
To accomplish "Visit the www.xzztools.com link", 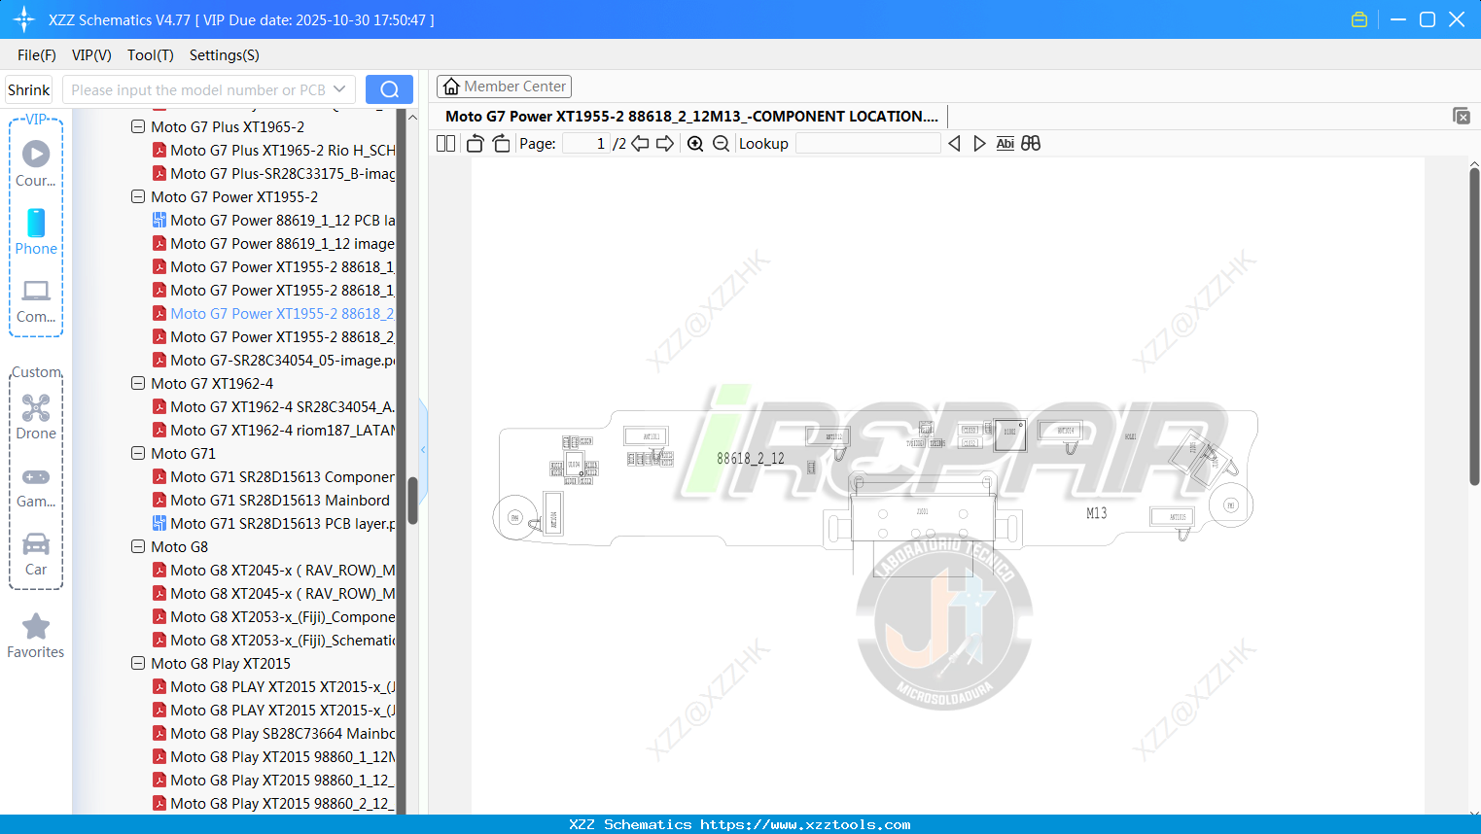I will 805,824.
